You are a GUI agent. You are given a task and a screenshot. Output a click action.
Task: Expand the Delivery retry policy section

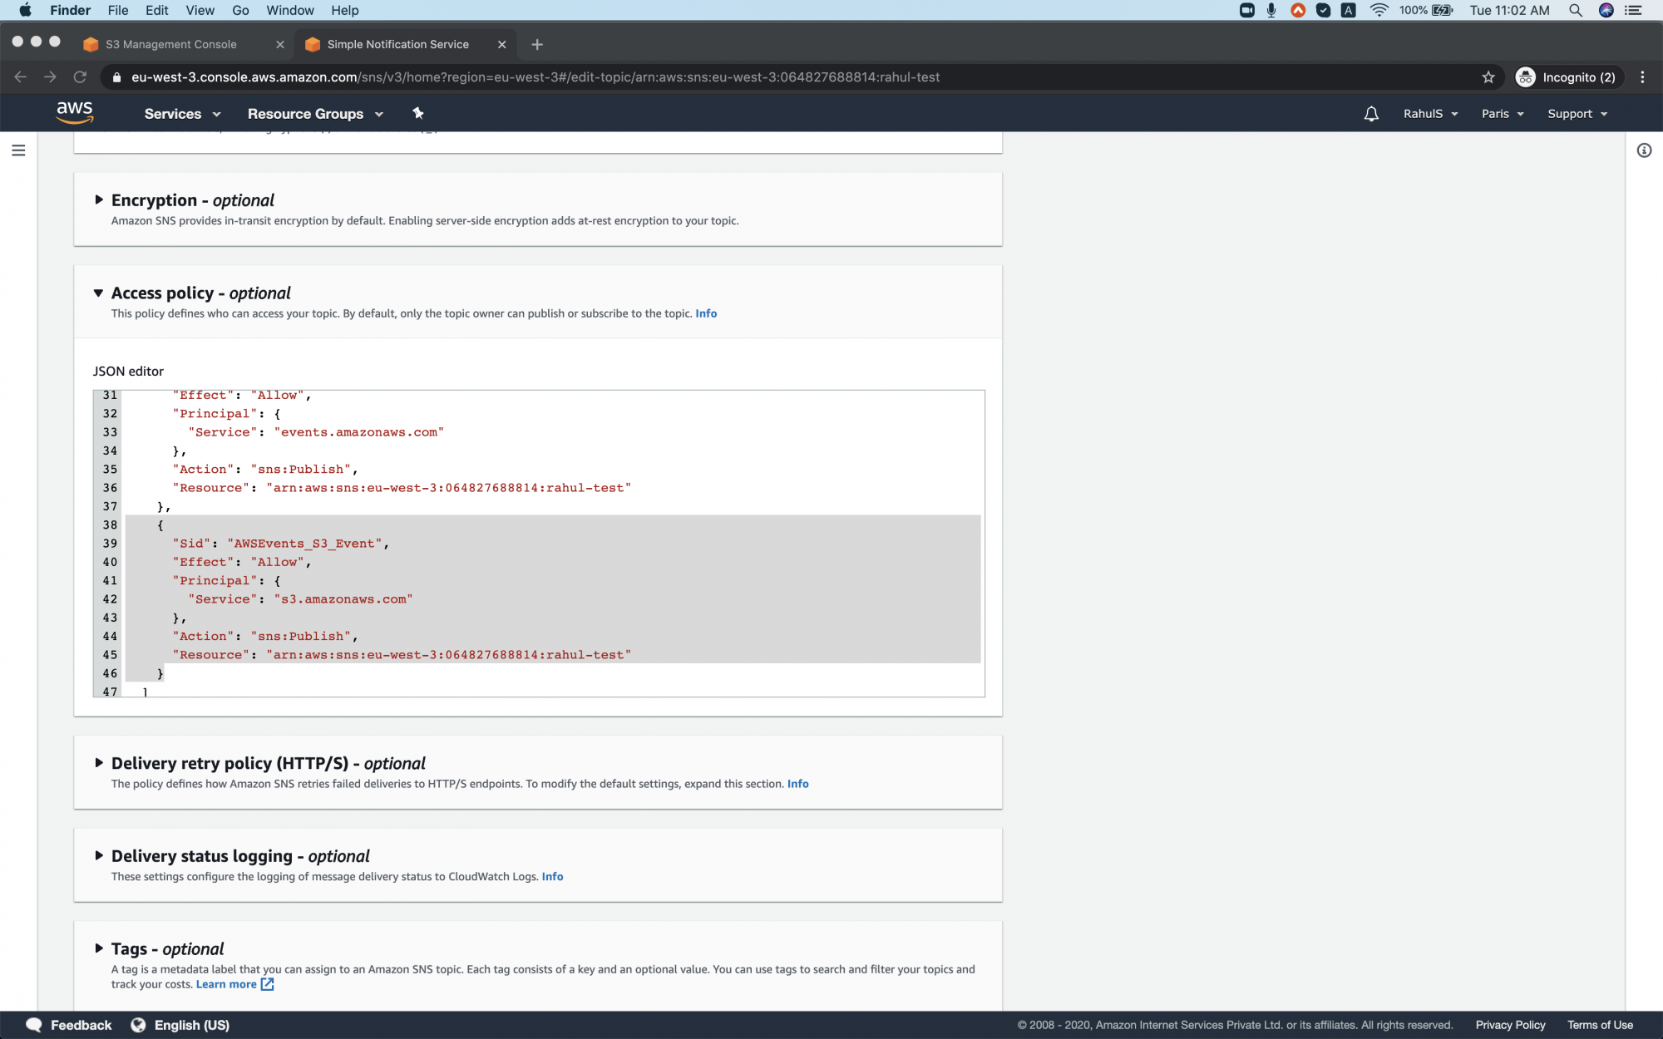[x=99, y=763]
